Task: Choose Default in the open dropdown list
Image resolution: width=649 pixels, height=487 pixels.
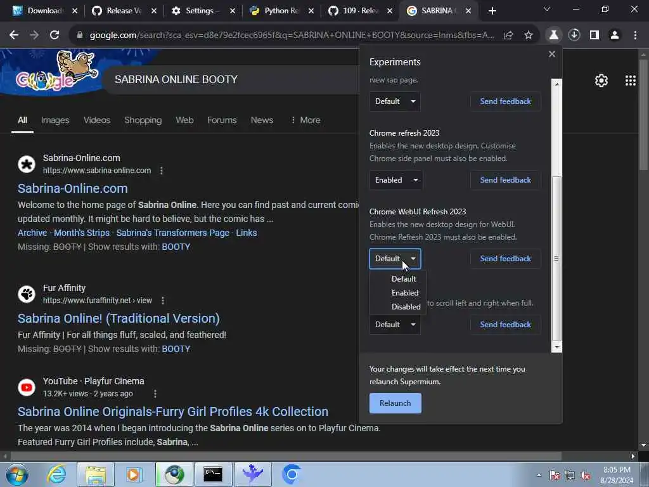Action: pyautogui.click(x=404, y=279)
